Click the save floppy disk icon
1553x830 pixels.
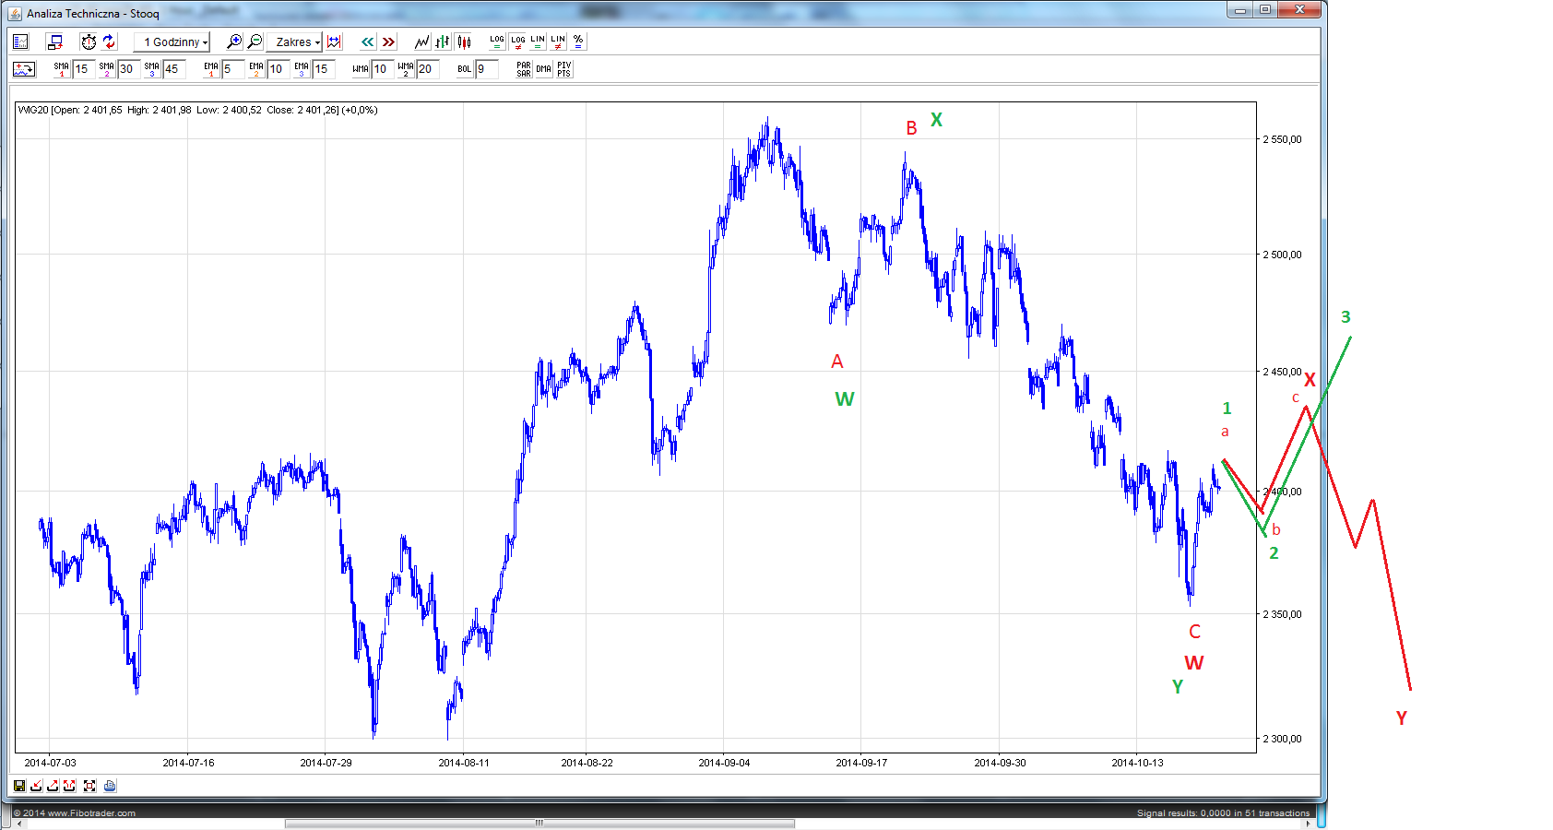[19, 786]
